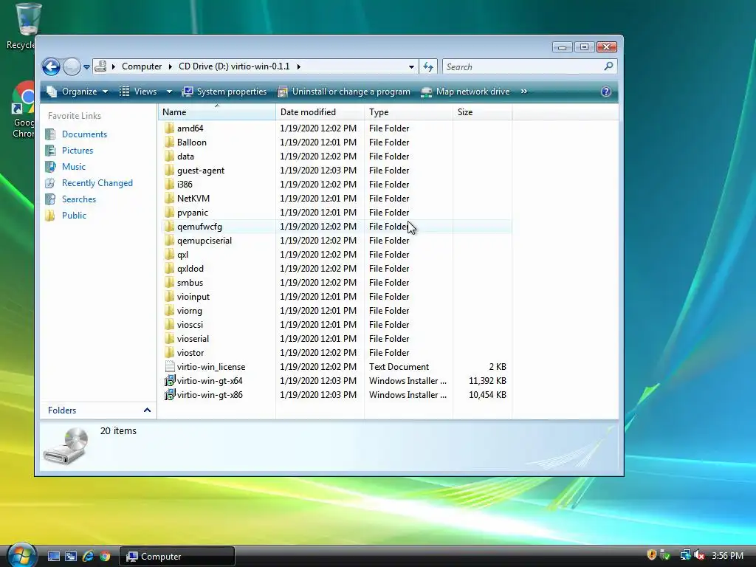The image size is (756, 567).
Task: Select the vioserial folder name
Action: (x=193, y=338)
